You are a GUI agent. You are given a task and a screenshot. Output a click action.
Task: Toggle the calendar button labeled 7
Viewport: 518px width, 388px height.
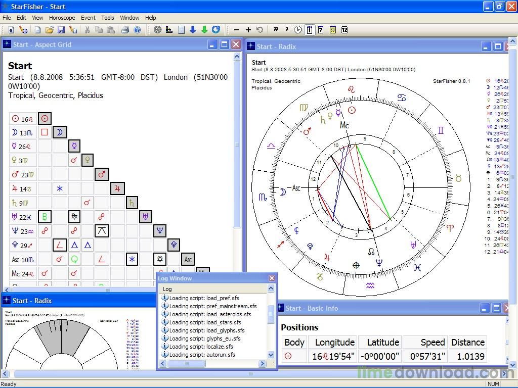pyautogui.click(x=321, y=30)
